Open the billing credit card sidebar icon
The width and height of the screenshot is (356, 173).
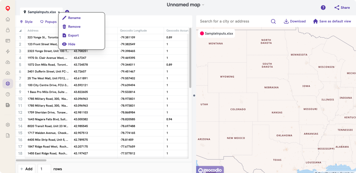(8, 41)
